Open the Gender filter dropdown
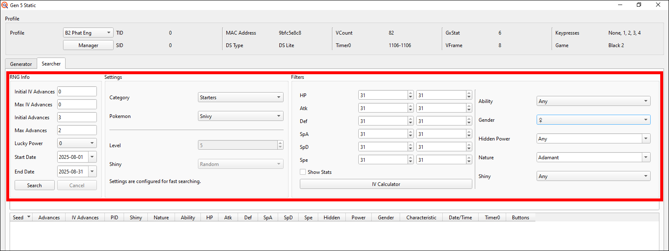Screen dimensions: 669x251 tap(593, 120)
